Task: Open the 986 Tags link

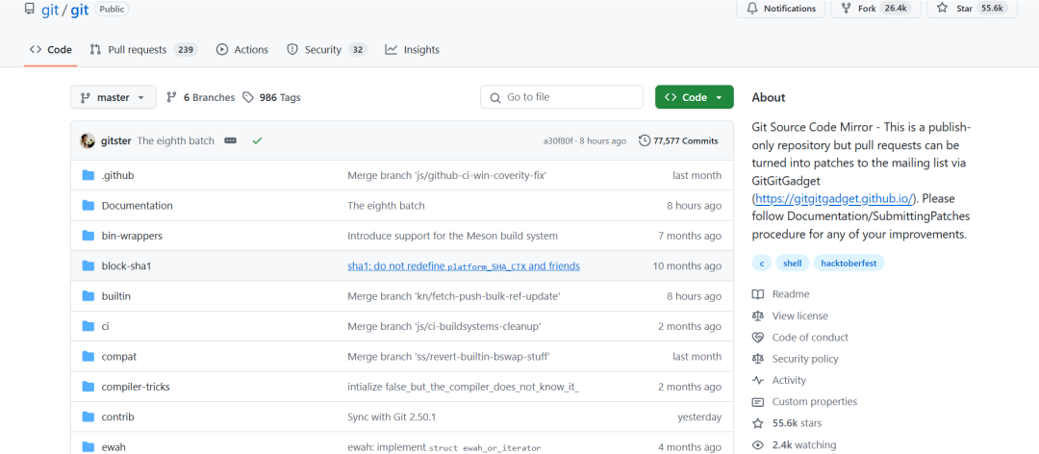Action: (x=271, y=97)
